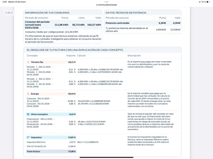Select Impuestos amount '15,81 €'
This screenshot has height=159, width=213.
[72, 138]
